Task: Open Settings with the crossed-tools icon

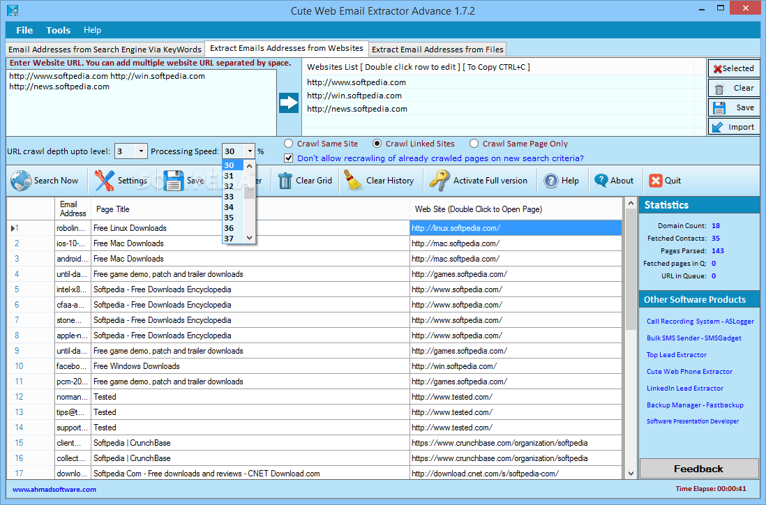Action: (x=104, y=181)
